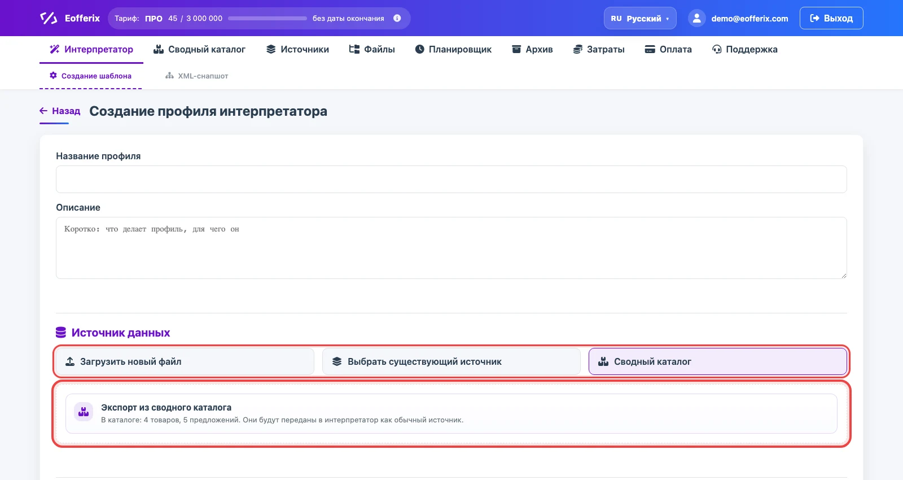
Task: Click the Оплата credit card icon
Action: pos(650,49)
